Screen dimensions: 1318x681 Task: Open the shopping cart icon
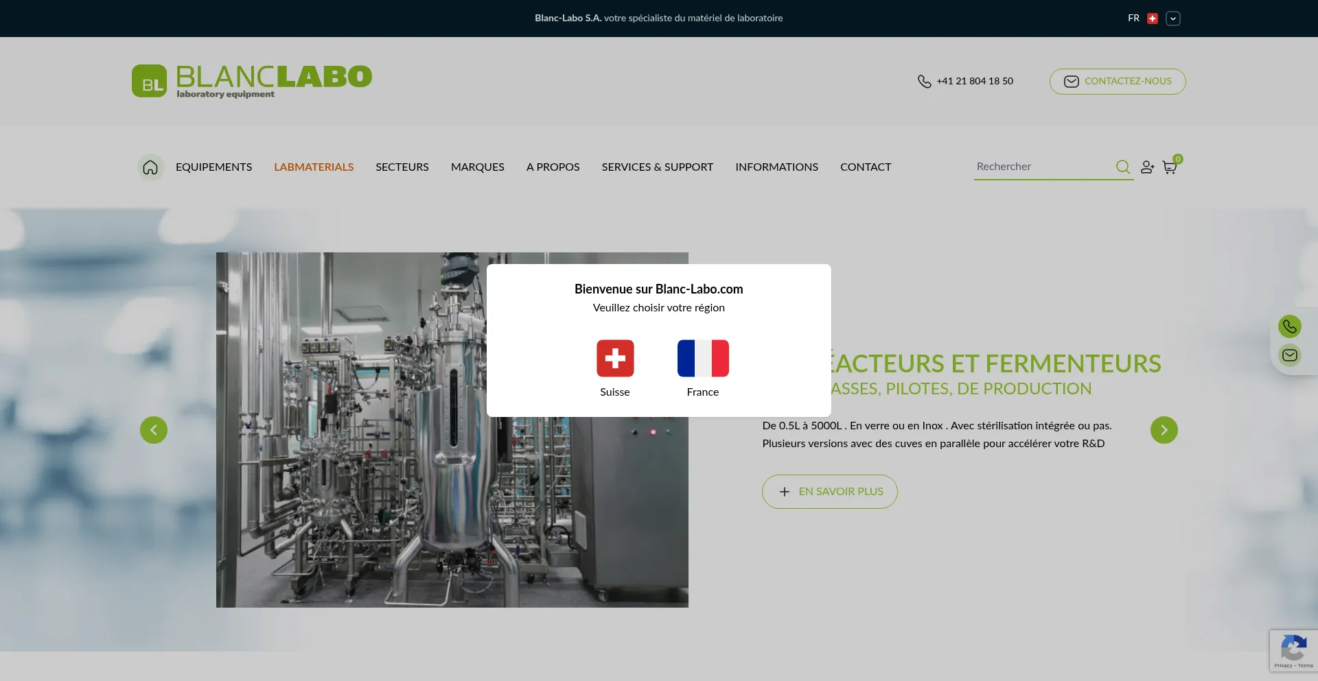1170,167
